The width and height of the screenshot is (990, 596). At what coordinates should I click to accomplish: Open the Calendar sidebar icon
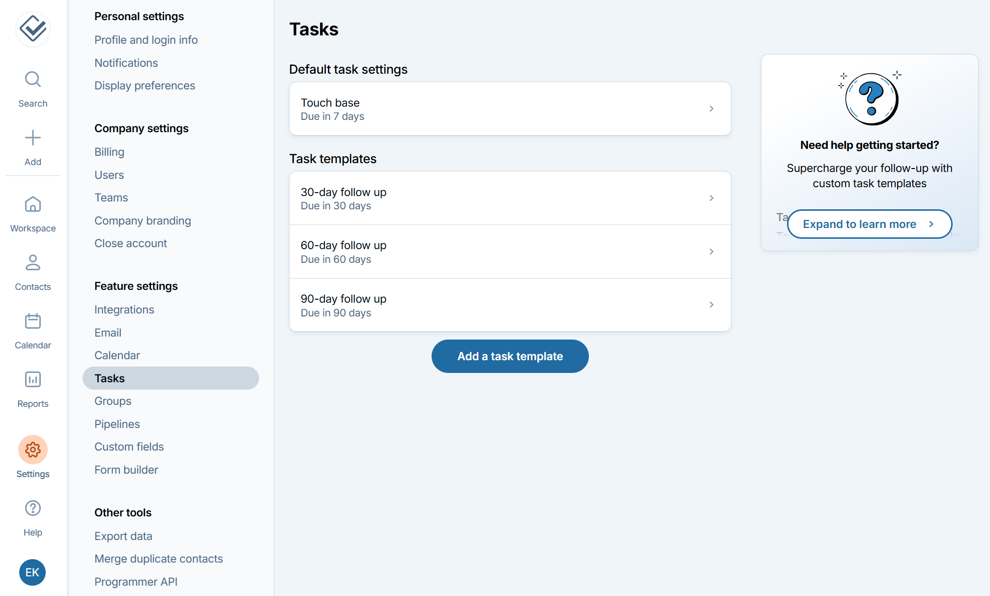click(x=33, y=321)
